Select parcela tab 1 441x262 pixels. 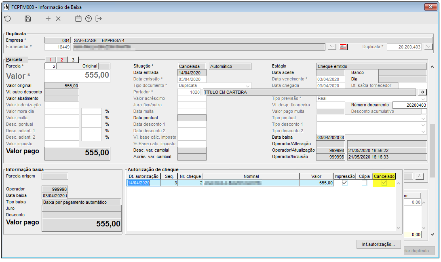[51, 60]
